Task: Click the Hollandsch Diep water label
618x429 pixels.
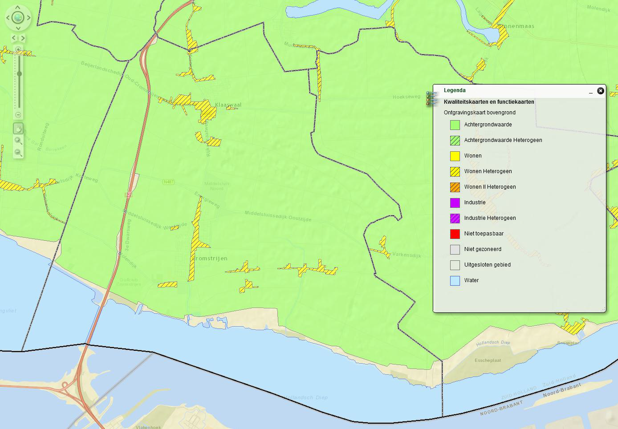Action: click(x=307, y=397)
